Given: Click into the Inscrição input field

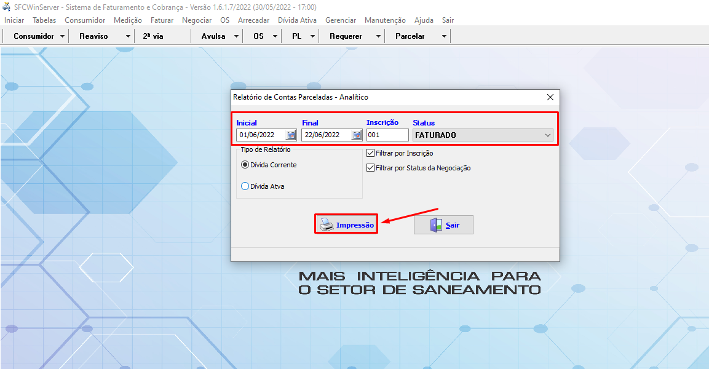Looking at the screenshot, I should point(387,135).
